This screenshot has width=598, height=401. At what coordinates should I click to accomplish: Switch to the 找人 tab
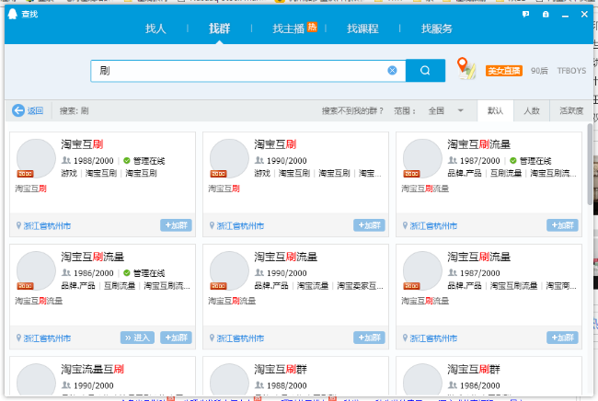[x=156, y=29]
